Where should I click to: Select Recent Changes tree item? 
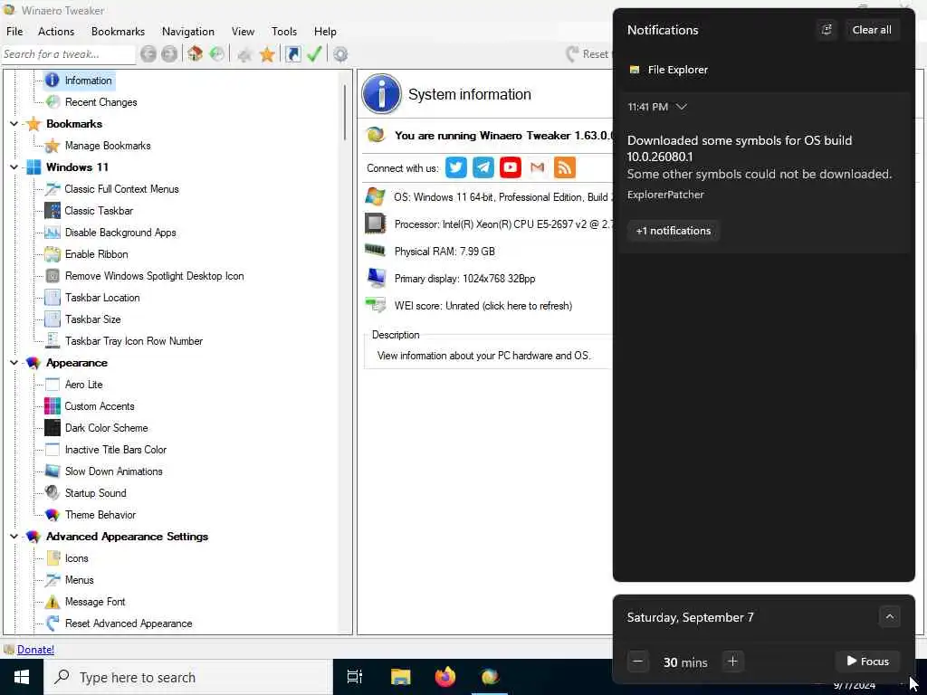pos(101,102)
